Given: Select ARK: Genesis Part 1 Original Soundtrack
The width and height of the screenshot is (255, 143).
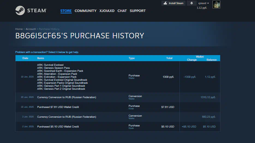Looking at the screenshot, I should coord(61,86).
